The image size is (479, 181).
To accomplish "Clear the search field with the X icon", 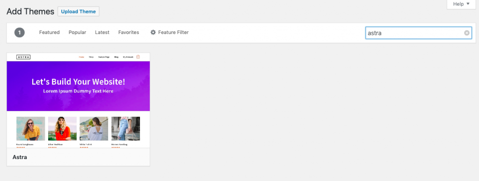I will tap(467, 33).
